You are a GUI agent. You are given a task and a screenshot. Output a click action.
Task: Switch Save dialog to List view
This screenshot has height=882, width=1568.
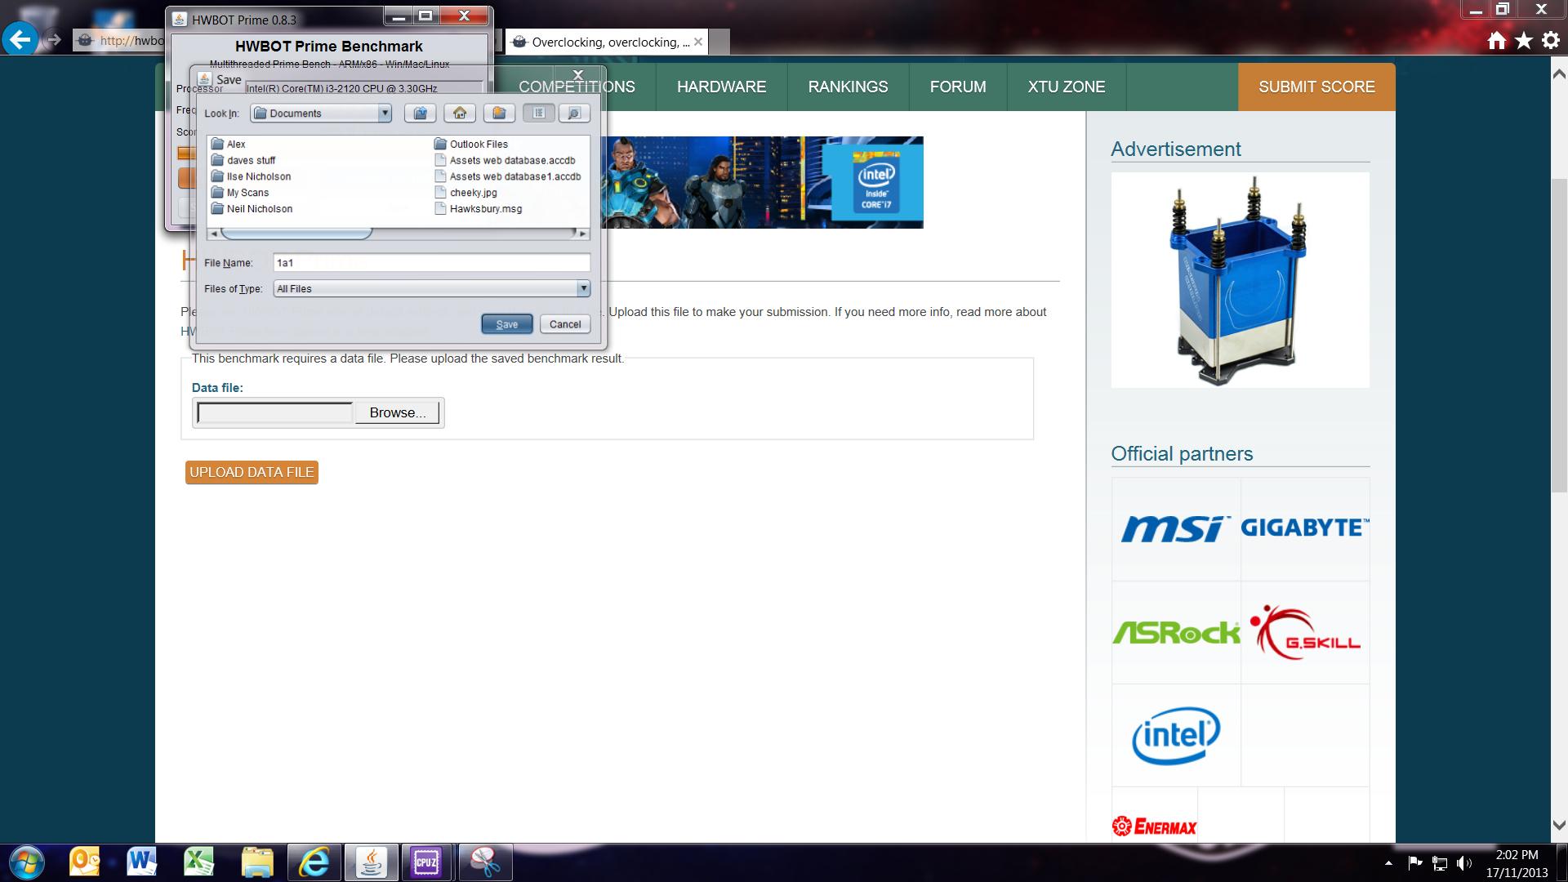click(538, 114)
